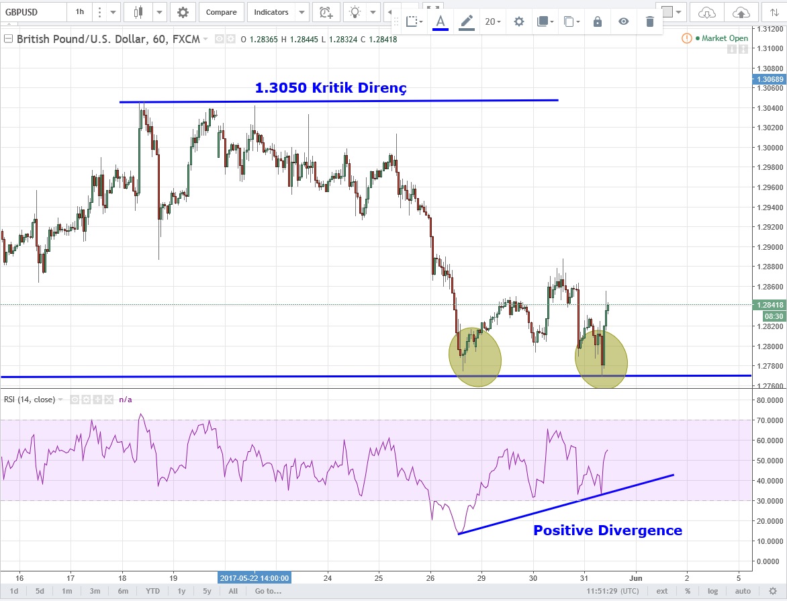Click the bars three-dots interval menu
787x601 pixels.
tap(99, 12)
